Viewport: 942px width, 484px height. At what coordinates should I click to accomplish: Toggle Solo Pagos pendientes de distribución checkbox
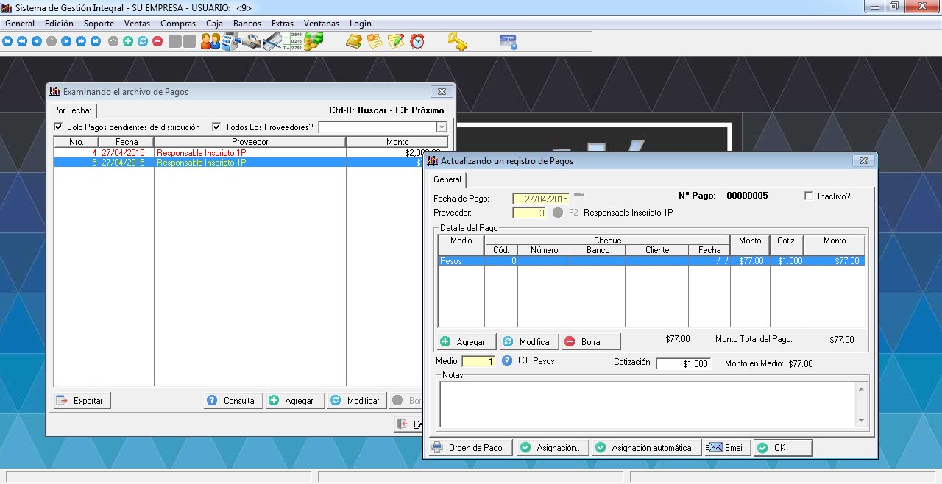pos(59,127)
